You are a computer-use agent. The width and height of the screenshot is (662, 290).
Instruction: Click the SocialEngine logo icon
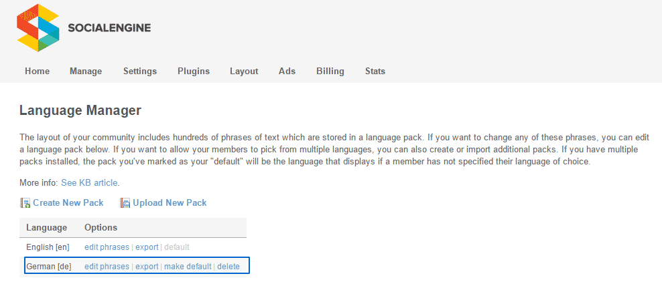(39, 27)
